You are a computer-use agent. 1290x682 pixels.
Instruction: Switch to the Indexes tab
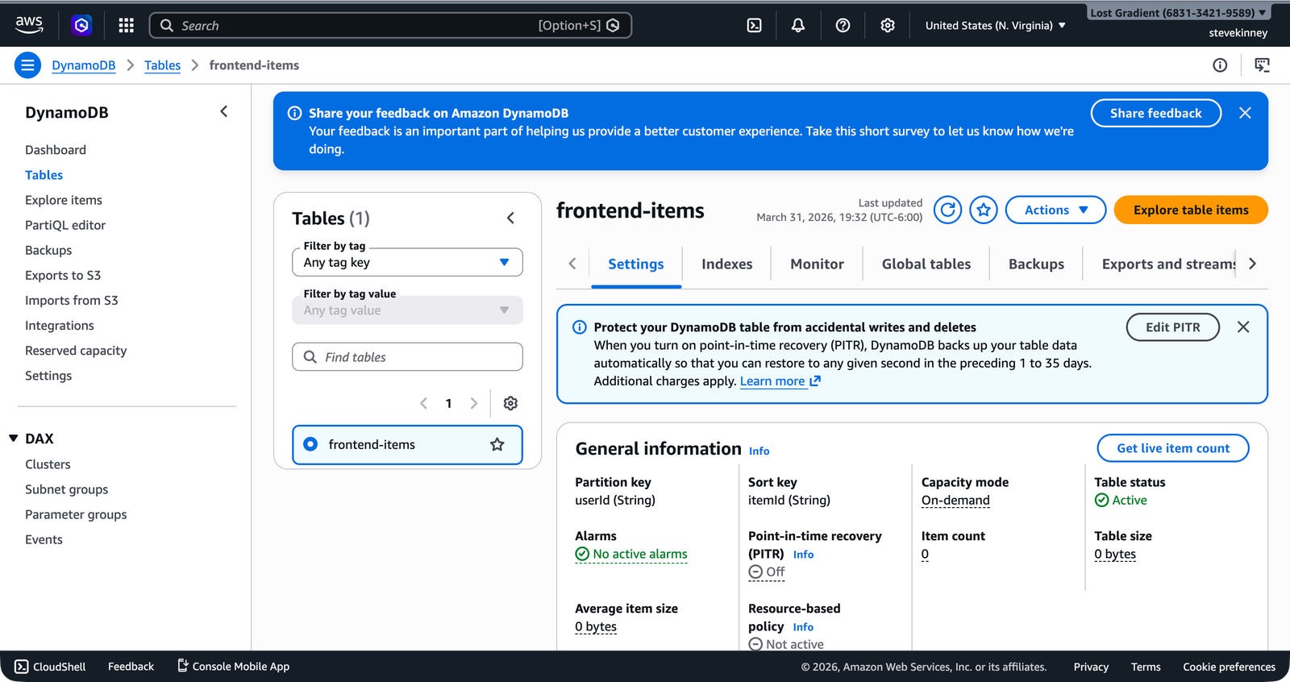pos(726,264)
